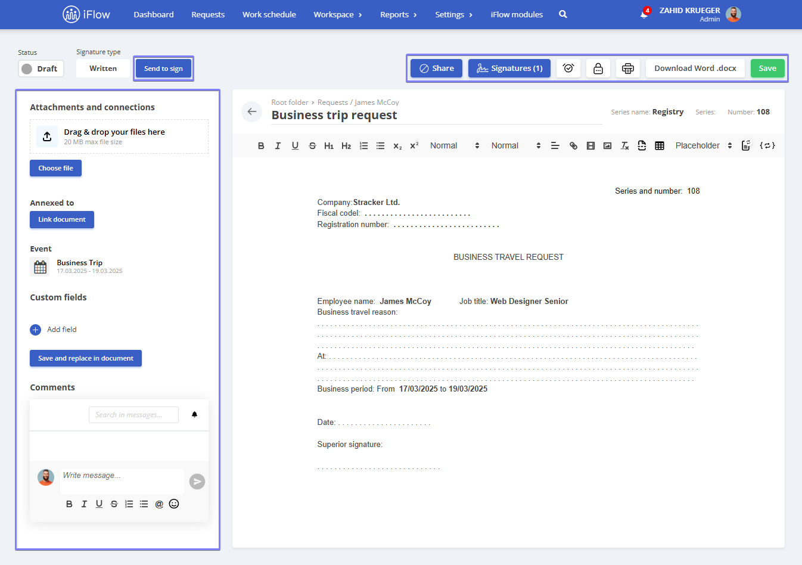
Task: Open Work schedule page
Action: point(269,14)
